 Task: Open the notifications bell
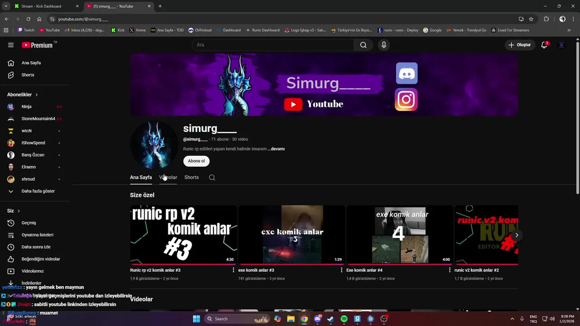pyautogui.click(x=544, y=45)
